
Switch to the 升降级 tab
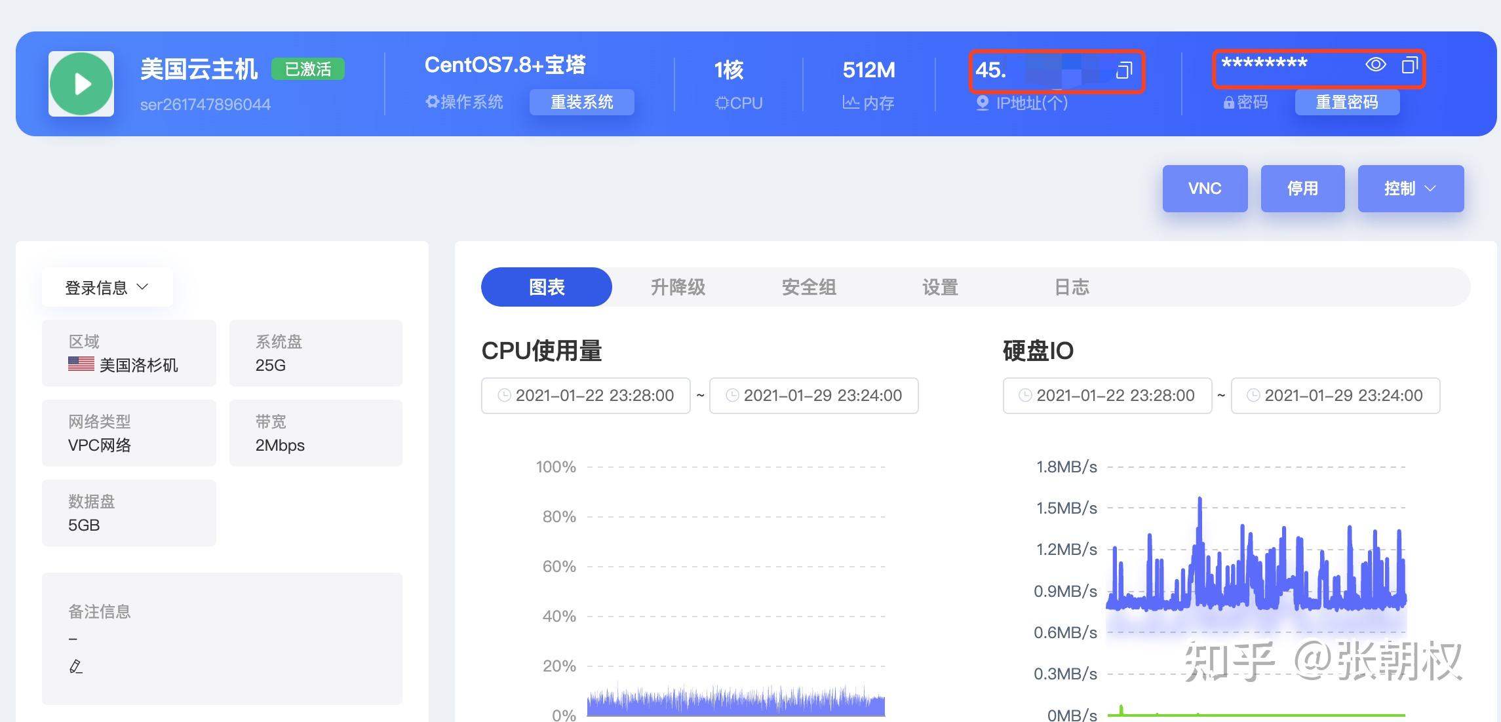point(678,287)
